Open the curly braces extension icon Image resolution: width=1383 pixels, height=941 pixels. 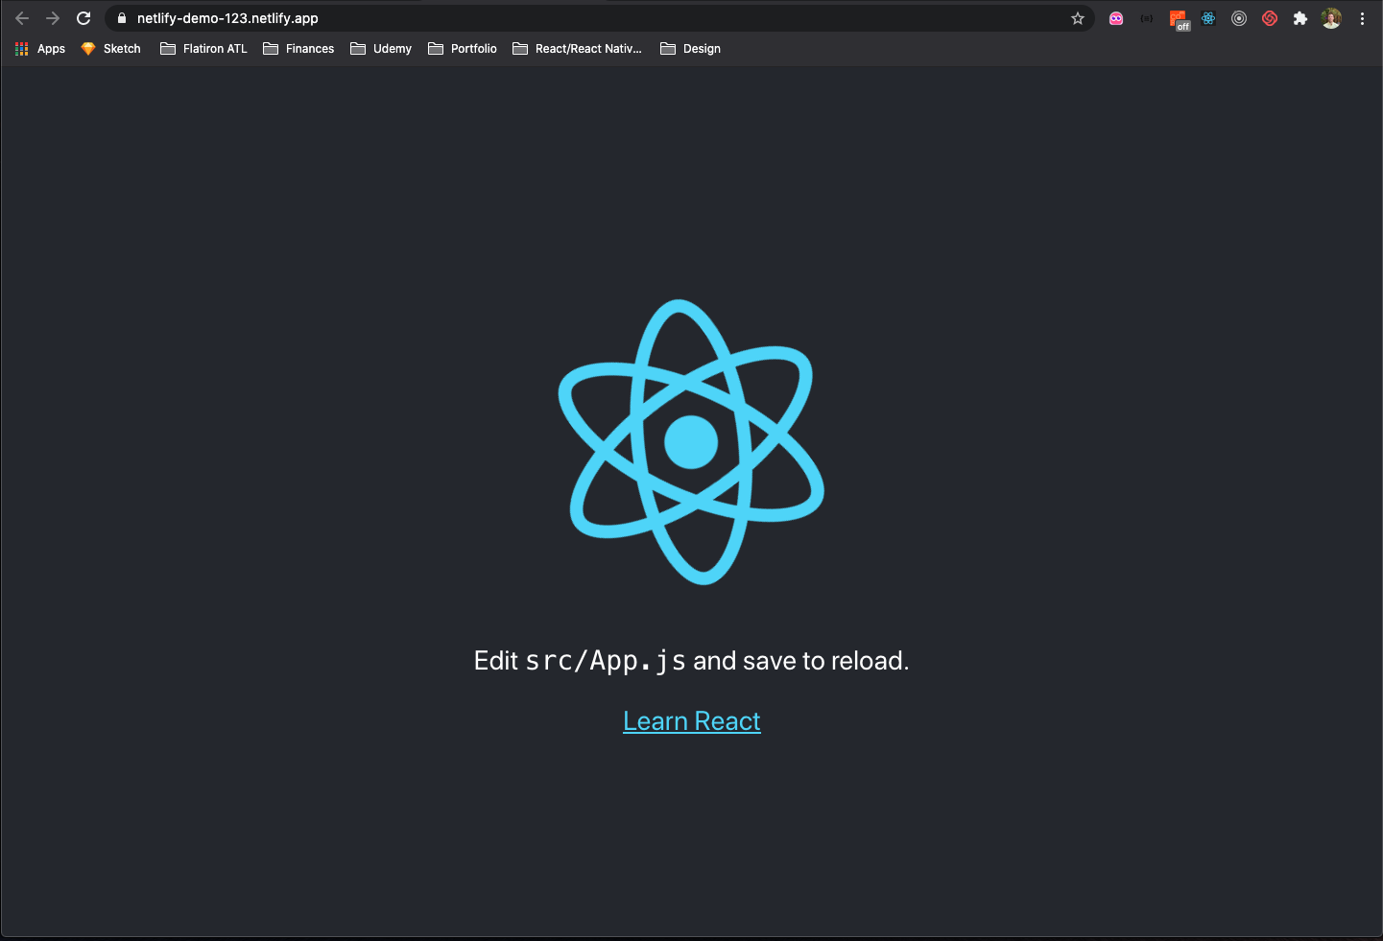click(x=1147, y=18)
